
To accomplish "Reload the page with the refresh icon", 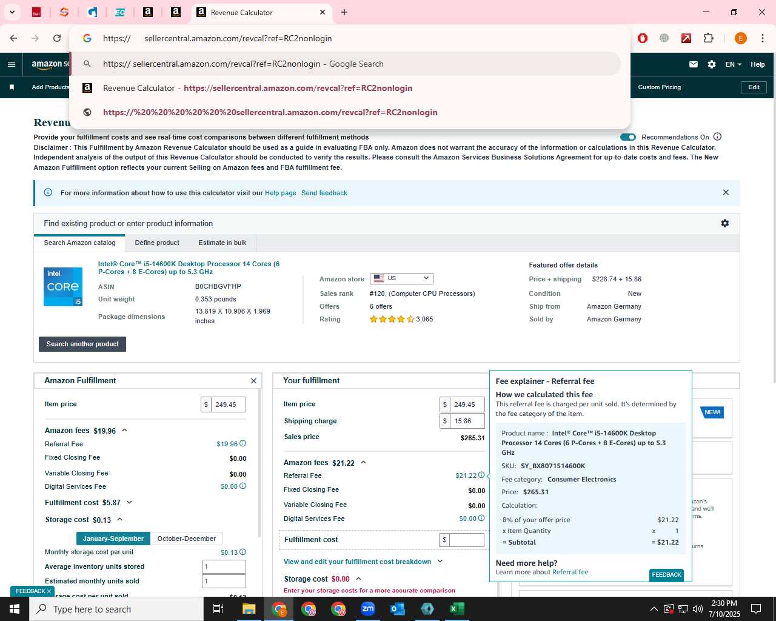I will pyautogui.click(x=57, y=38).
